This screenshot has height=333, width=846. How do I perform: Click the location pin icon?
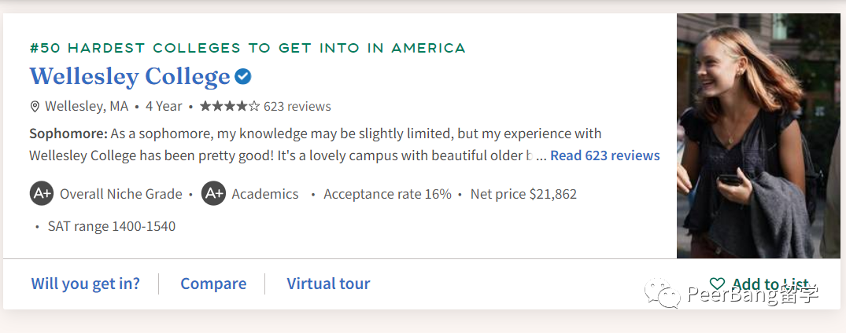pyautogui.click(x=35, y=106)
